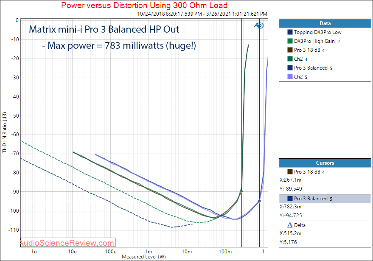373x261 pixels.
Task: Click the Data panel header
Action: (x=325, y=23)
